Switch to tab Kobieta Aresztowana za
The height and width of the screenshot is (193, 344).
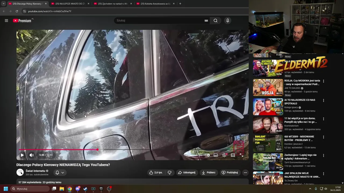pyautogui.click(x=155, y=4)
